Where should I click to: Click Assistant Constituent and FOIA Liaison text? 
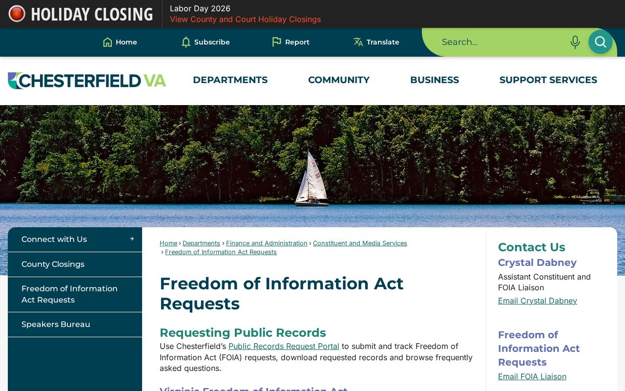click(544, 282)
